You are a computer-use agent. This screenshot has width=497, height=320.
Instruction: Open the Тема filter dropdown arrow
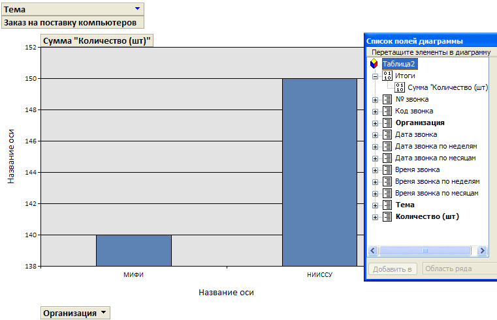point(137,9)
